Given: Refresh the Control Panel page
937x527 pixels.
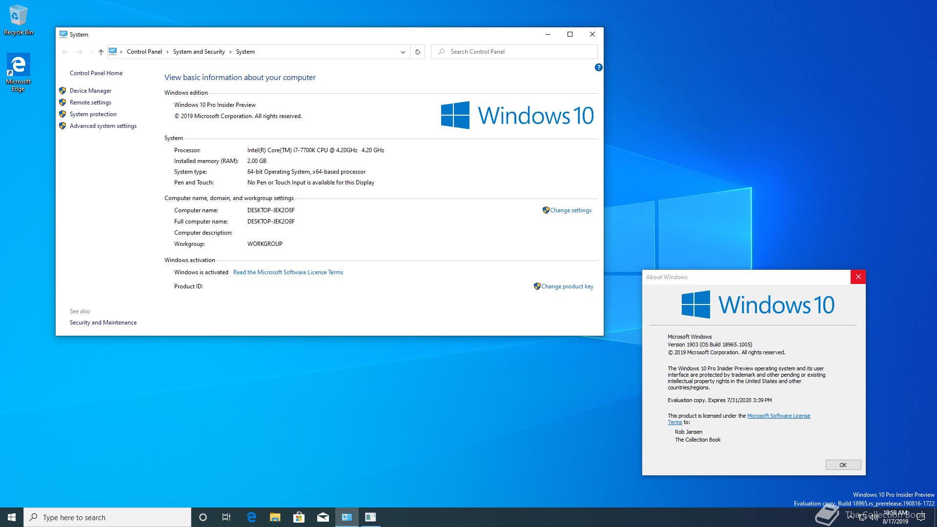Looking at the screenshot, I should pyautogui.click(x=417, y=51).
